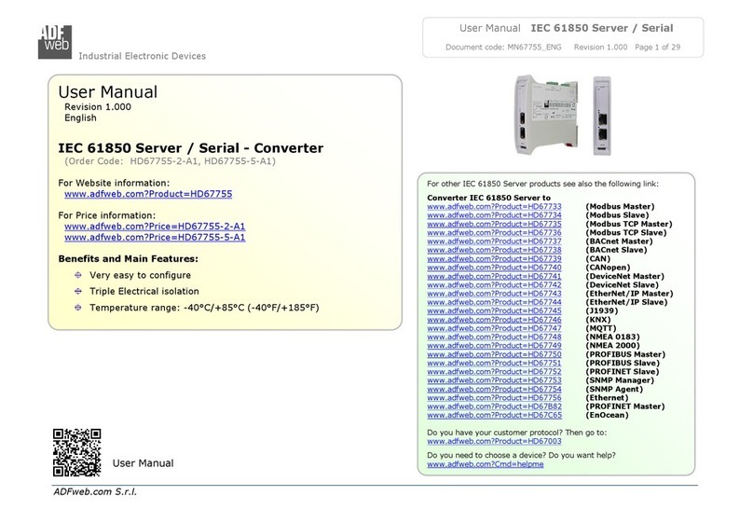Open the NMEA 2000 link HD67749

(494, 345)
